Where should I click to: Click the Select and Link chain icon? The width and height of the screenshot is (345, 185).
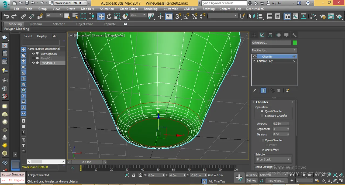tap(24, 16)
